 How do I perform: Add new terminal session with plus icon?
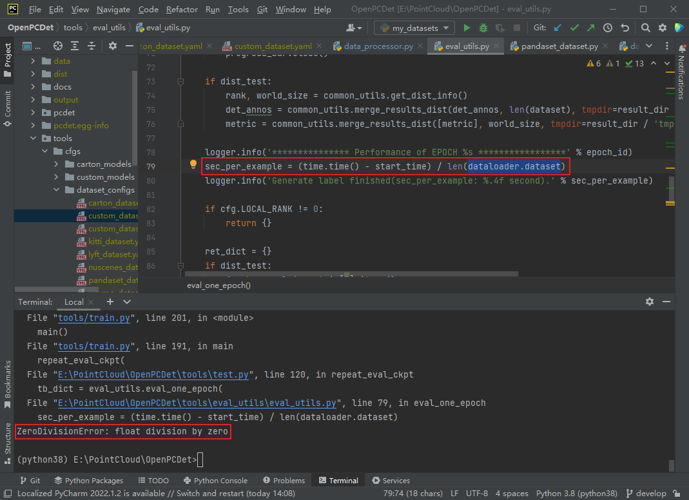[x=110, y=302]
